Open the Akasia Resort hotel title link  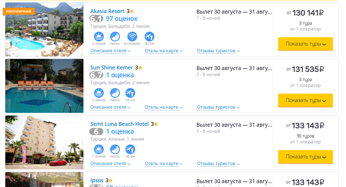tap(107, 11)
